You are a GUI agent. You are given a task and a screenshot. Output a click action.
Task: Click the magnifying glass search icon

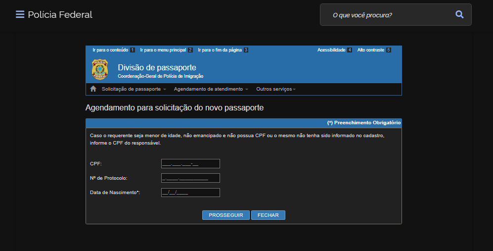pyautogui.click(x=459, y=15)
